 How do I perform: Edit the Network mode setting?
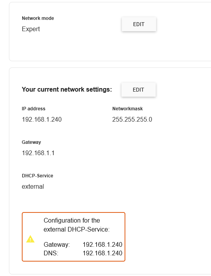(x=139, y=24)
